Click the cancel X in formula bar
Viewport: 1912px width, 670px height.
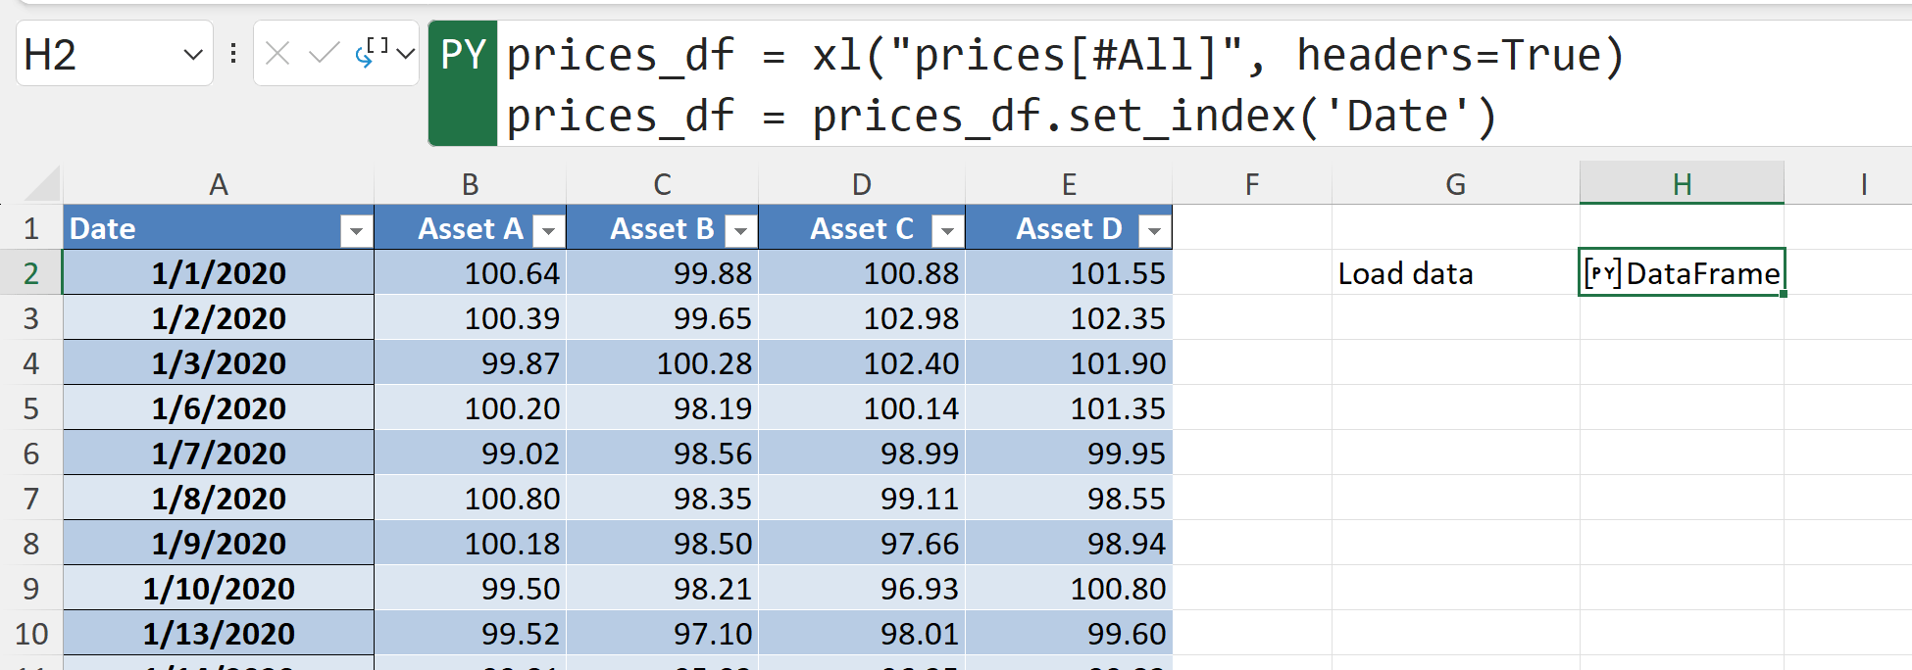277,54
